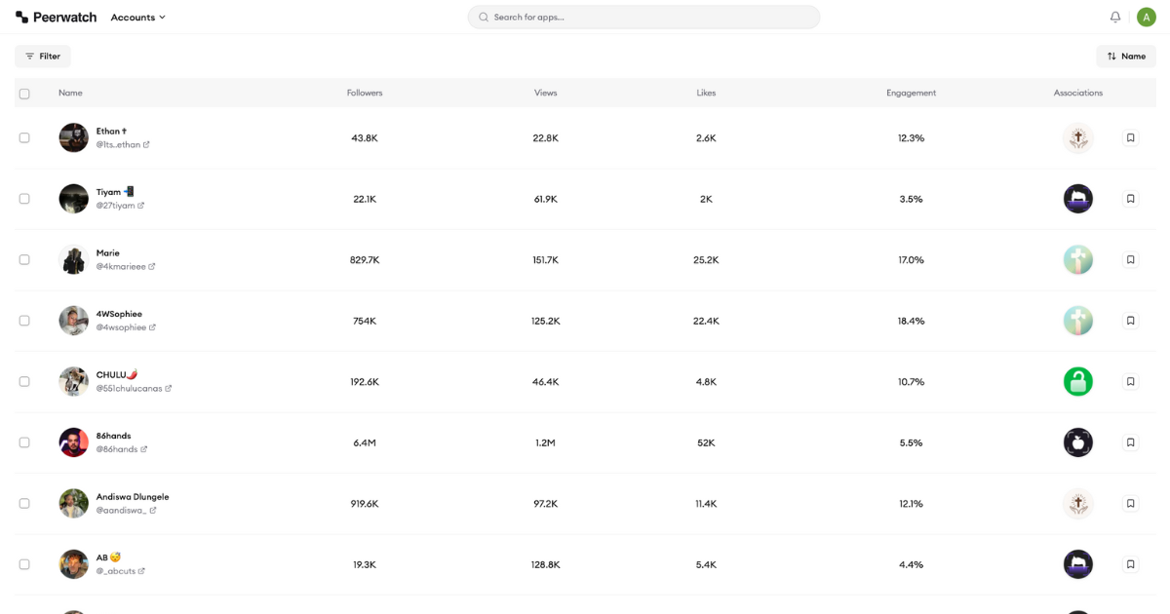
Task: Bookmark Ethan's account
Action: [x=1130, y=137]
